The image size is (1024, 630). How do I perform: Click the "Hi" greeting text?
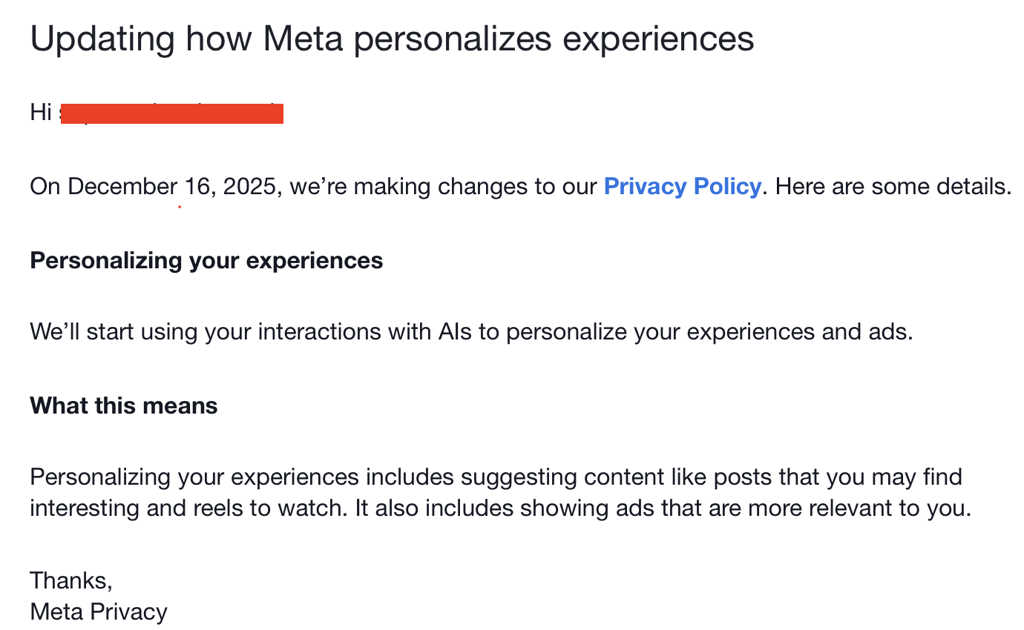(40, 113)
